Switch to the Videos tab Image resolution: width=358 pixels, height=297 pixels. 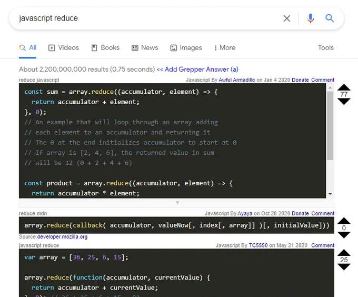click(64, 48)
